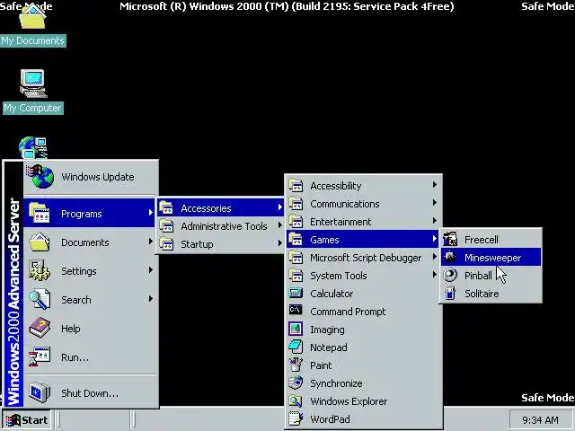The height and width of the screenshot is (431, 575).
Task: Expand the Search submenu arrow
Action: pyautogui.click(x=150, y=299)
